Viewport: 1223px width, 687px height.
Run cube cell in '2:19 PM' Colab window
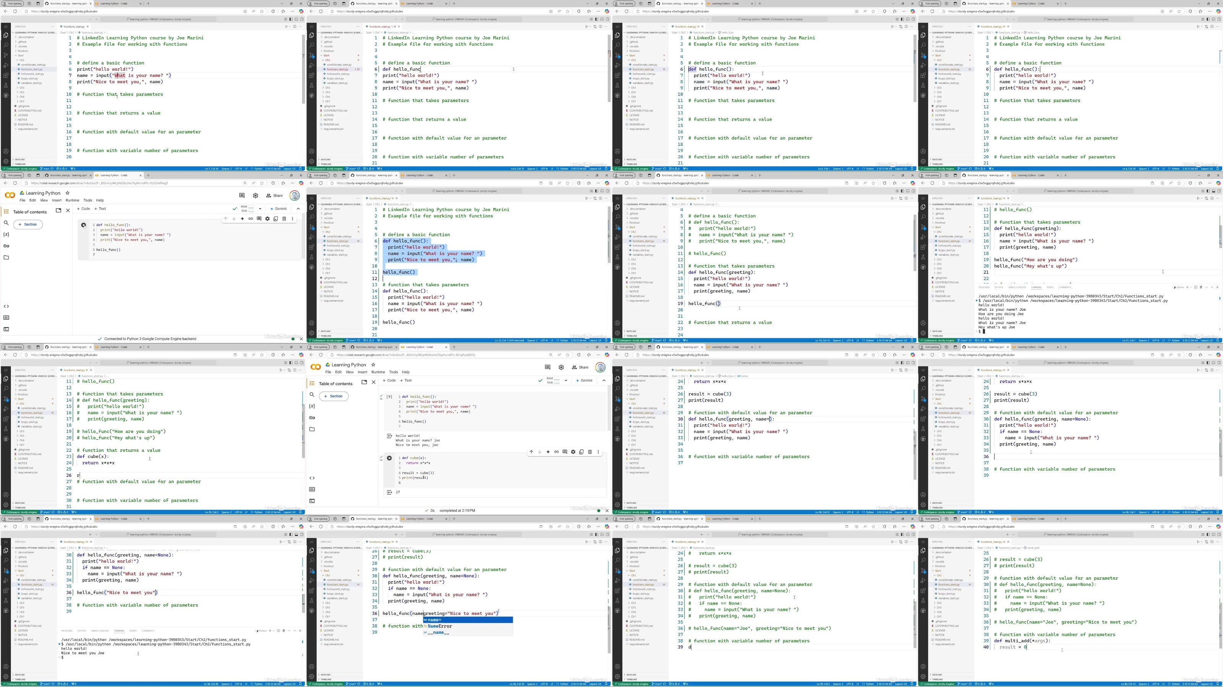tap(389, 458)
